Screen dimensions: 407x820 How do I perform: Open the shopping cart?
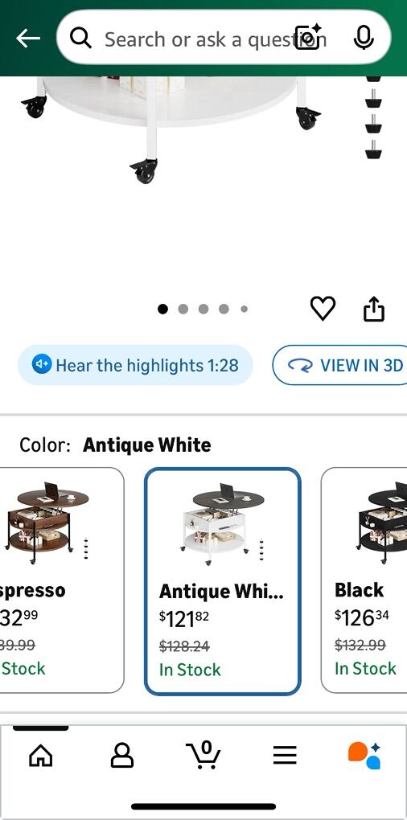pyautogui.click(x=203, y=755)
